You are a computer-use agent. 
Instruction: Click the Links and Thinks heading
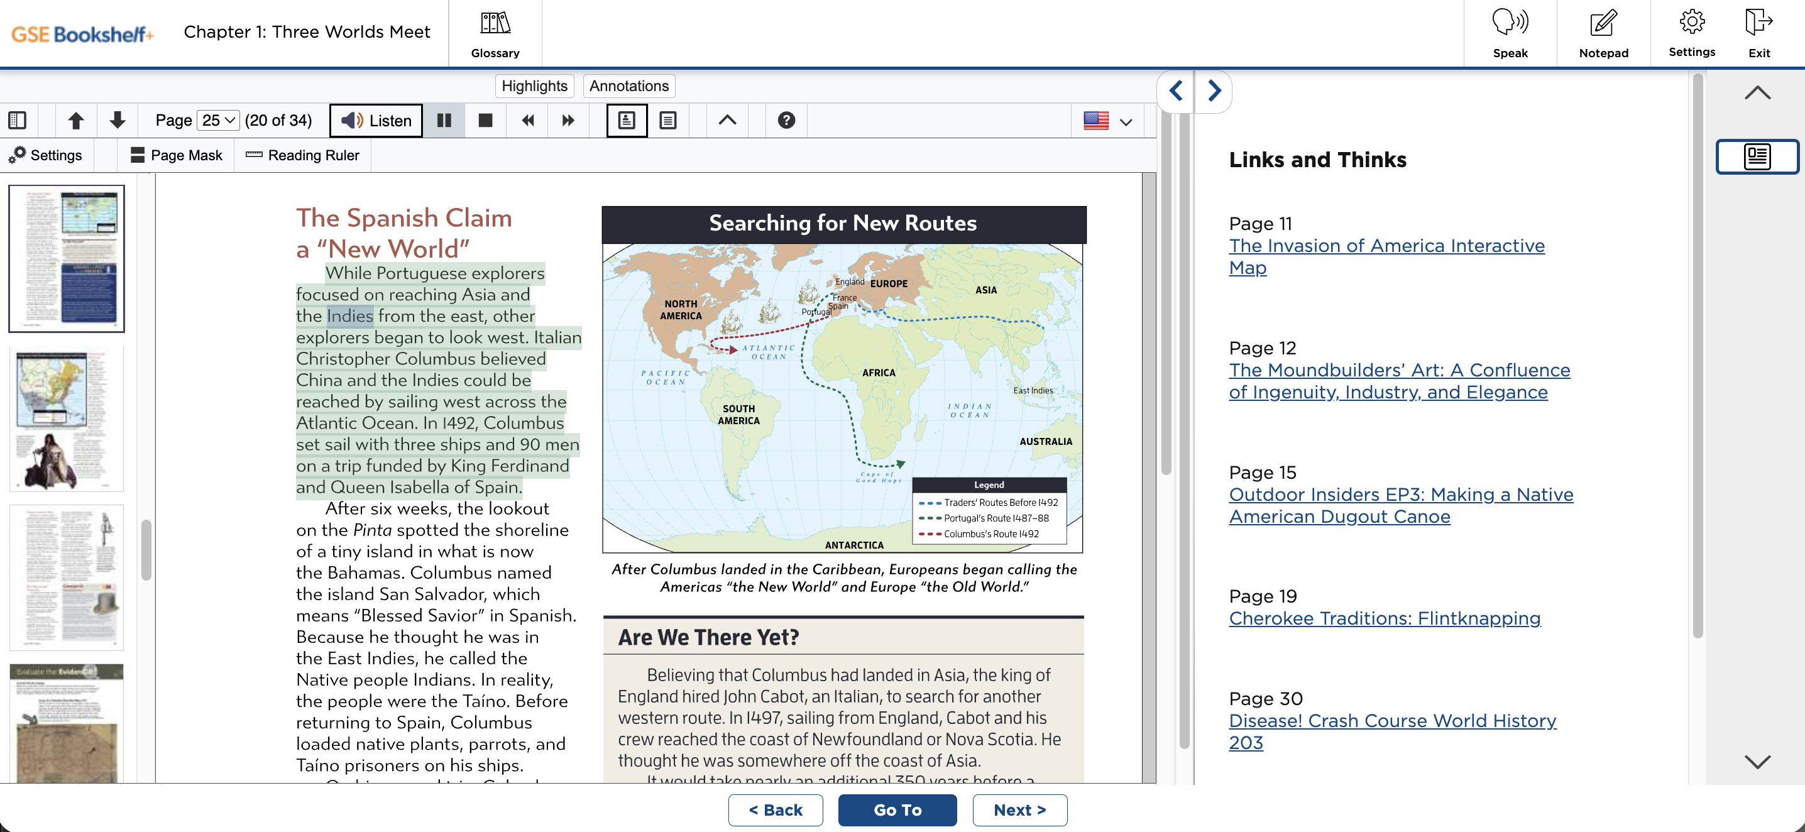point(1317,160)
